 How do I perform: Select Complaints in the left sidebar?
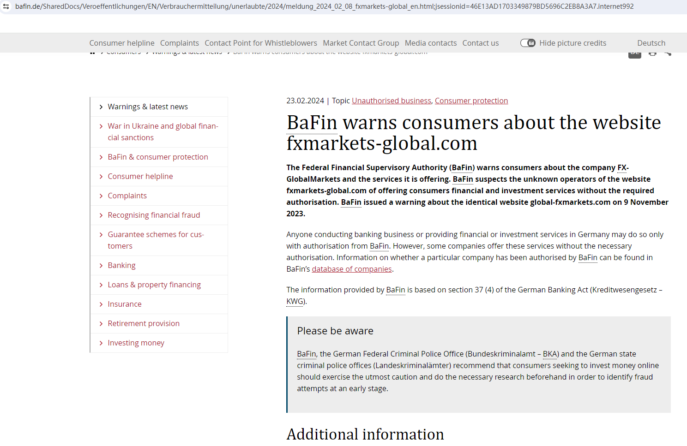tap(127, 196)
